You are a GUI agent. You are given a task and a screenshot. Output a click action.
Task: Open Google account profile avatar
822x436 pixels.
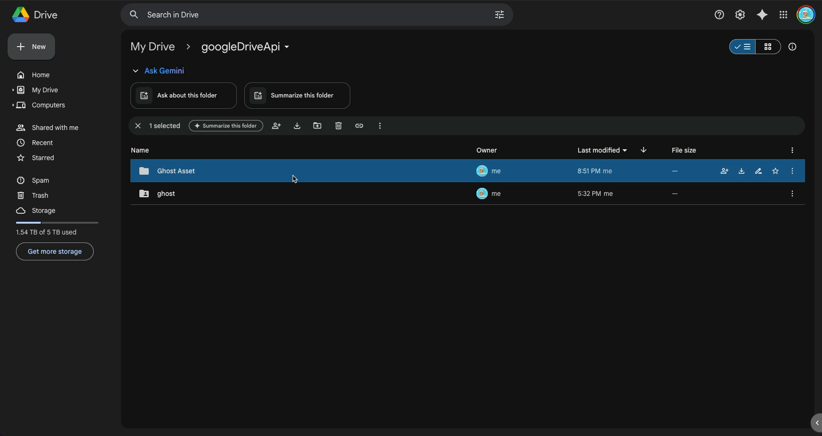click(806, 15)
